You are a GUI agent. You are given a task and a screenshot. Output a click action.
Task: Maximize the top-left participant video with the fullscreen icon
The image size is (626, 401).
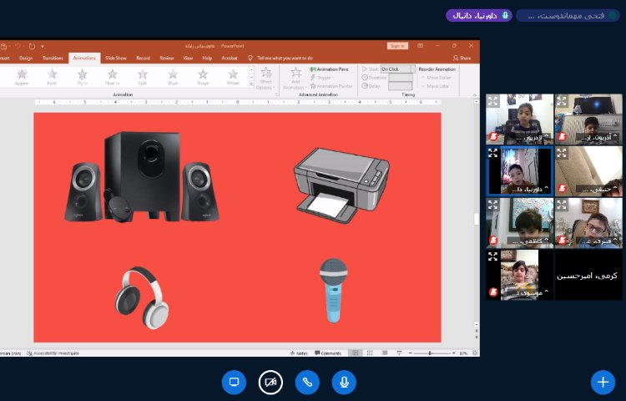click(493, 101)
